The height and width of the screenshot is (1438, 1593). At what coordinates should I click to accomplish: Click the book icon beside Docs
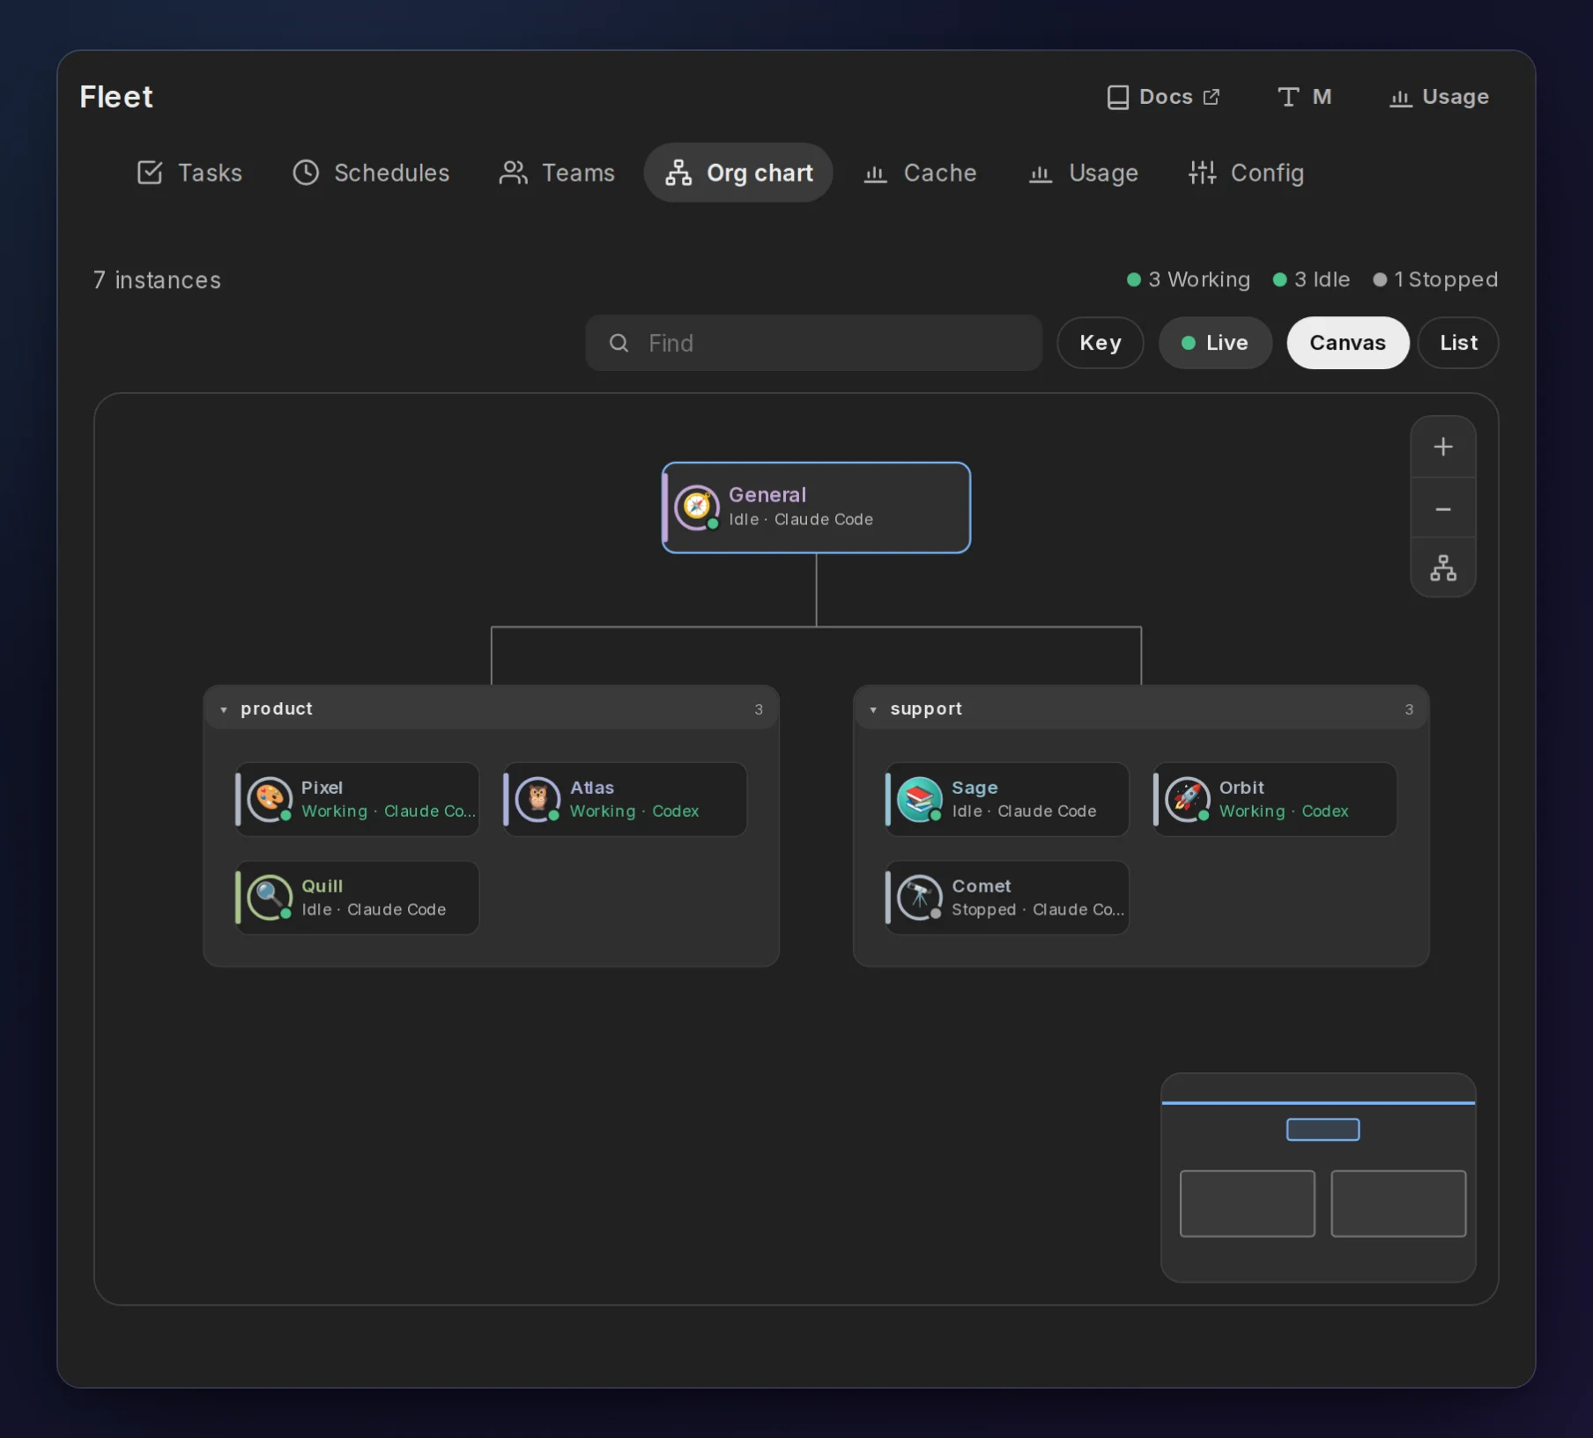(x=1117, y=97)
